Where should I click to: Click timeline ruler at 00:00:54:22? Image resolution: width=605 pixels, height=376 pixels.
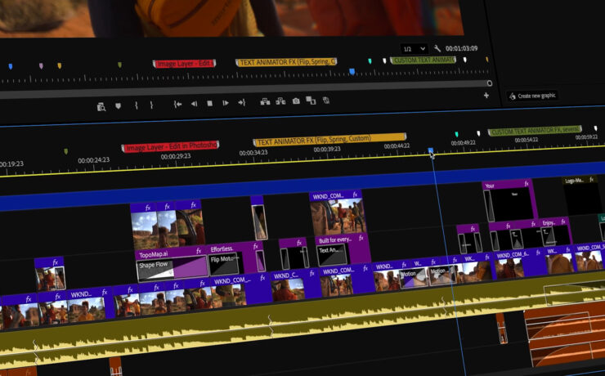(x=526, y=140)
